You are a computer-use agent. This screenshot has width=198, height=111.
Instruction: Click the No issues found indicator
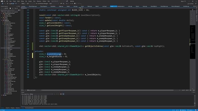click(x=32, y=90)
